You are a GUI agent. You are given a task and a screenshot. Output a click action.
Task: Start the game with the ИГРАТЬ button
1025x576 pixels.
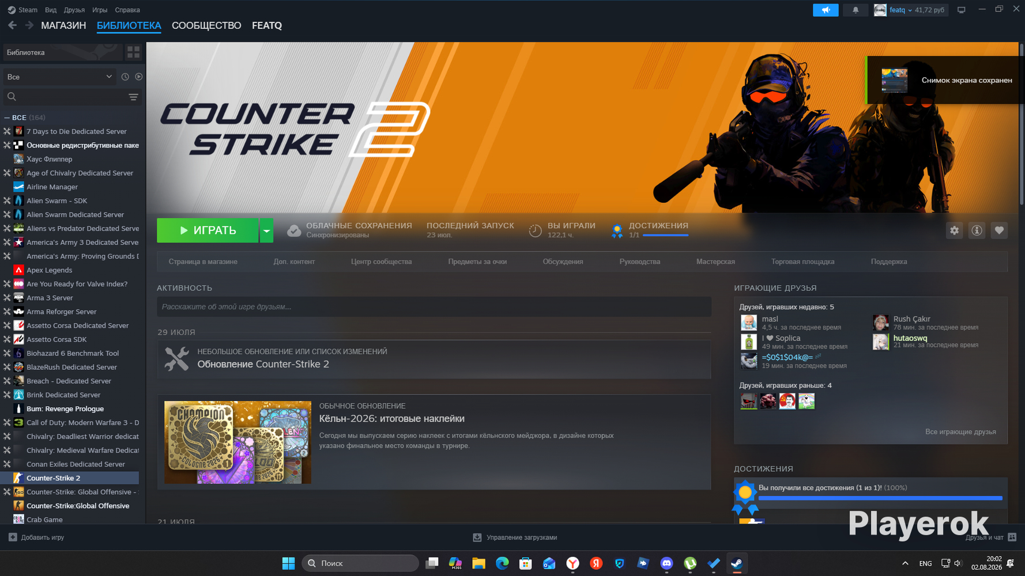click(208, 230)
